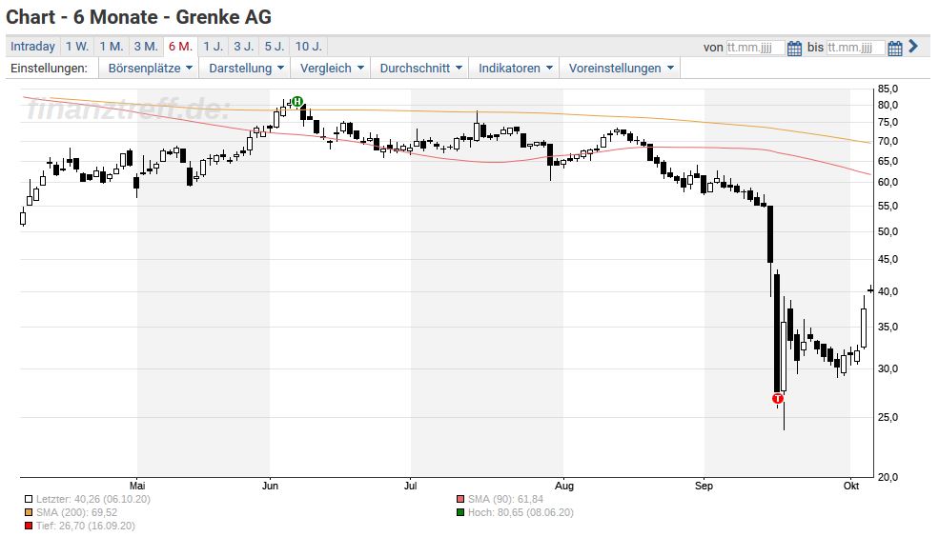Image resolution: width=939 pixels, height=537 pixels.
Task: Click the green H high marker
Action: [297, 102]
